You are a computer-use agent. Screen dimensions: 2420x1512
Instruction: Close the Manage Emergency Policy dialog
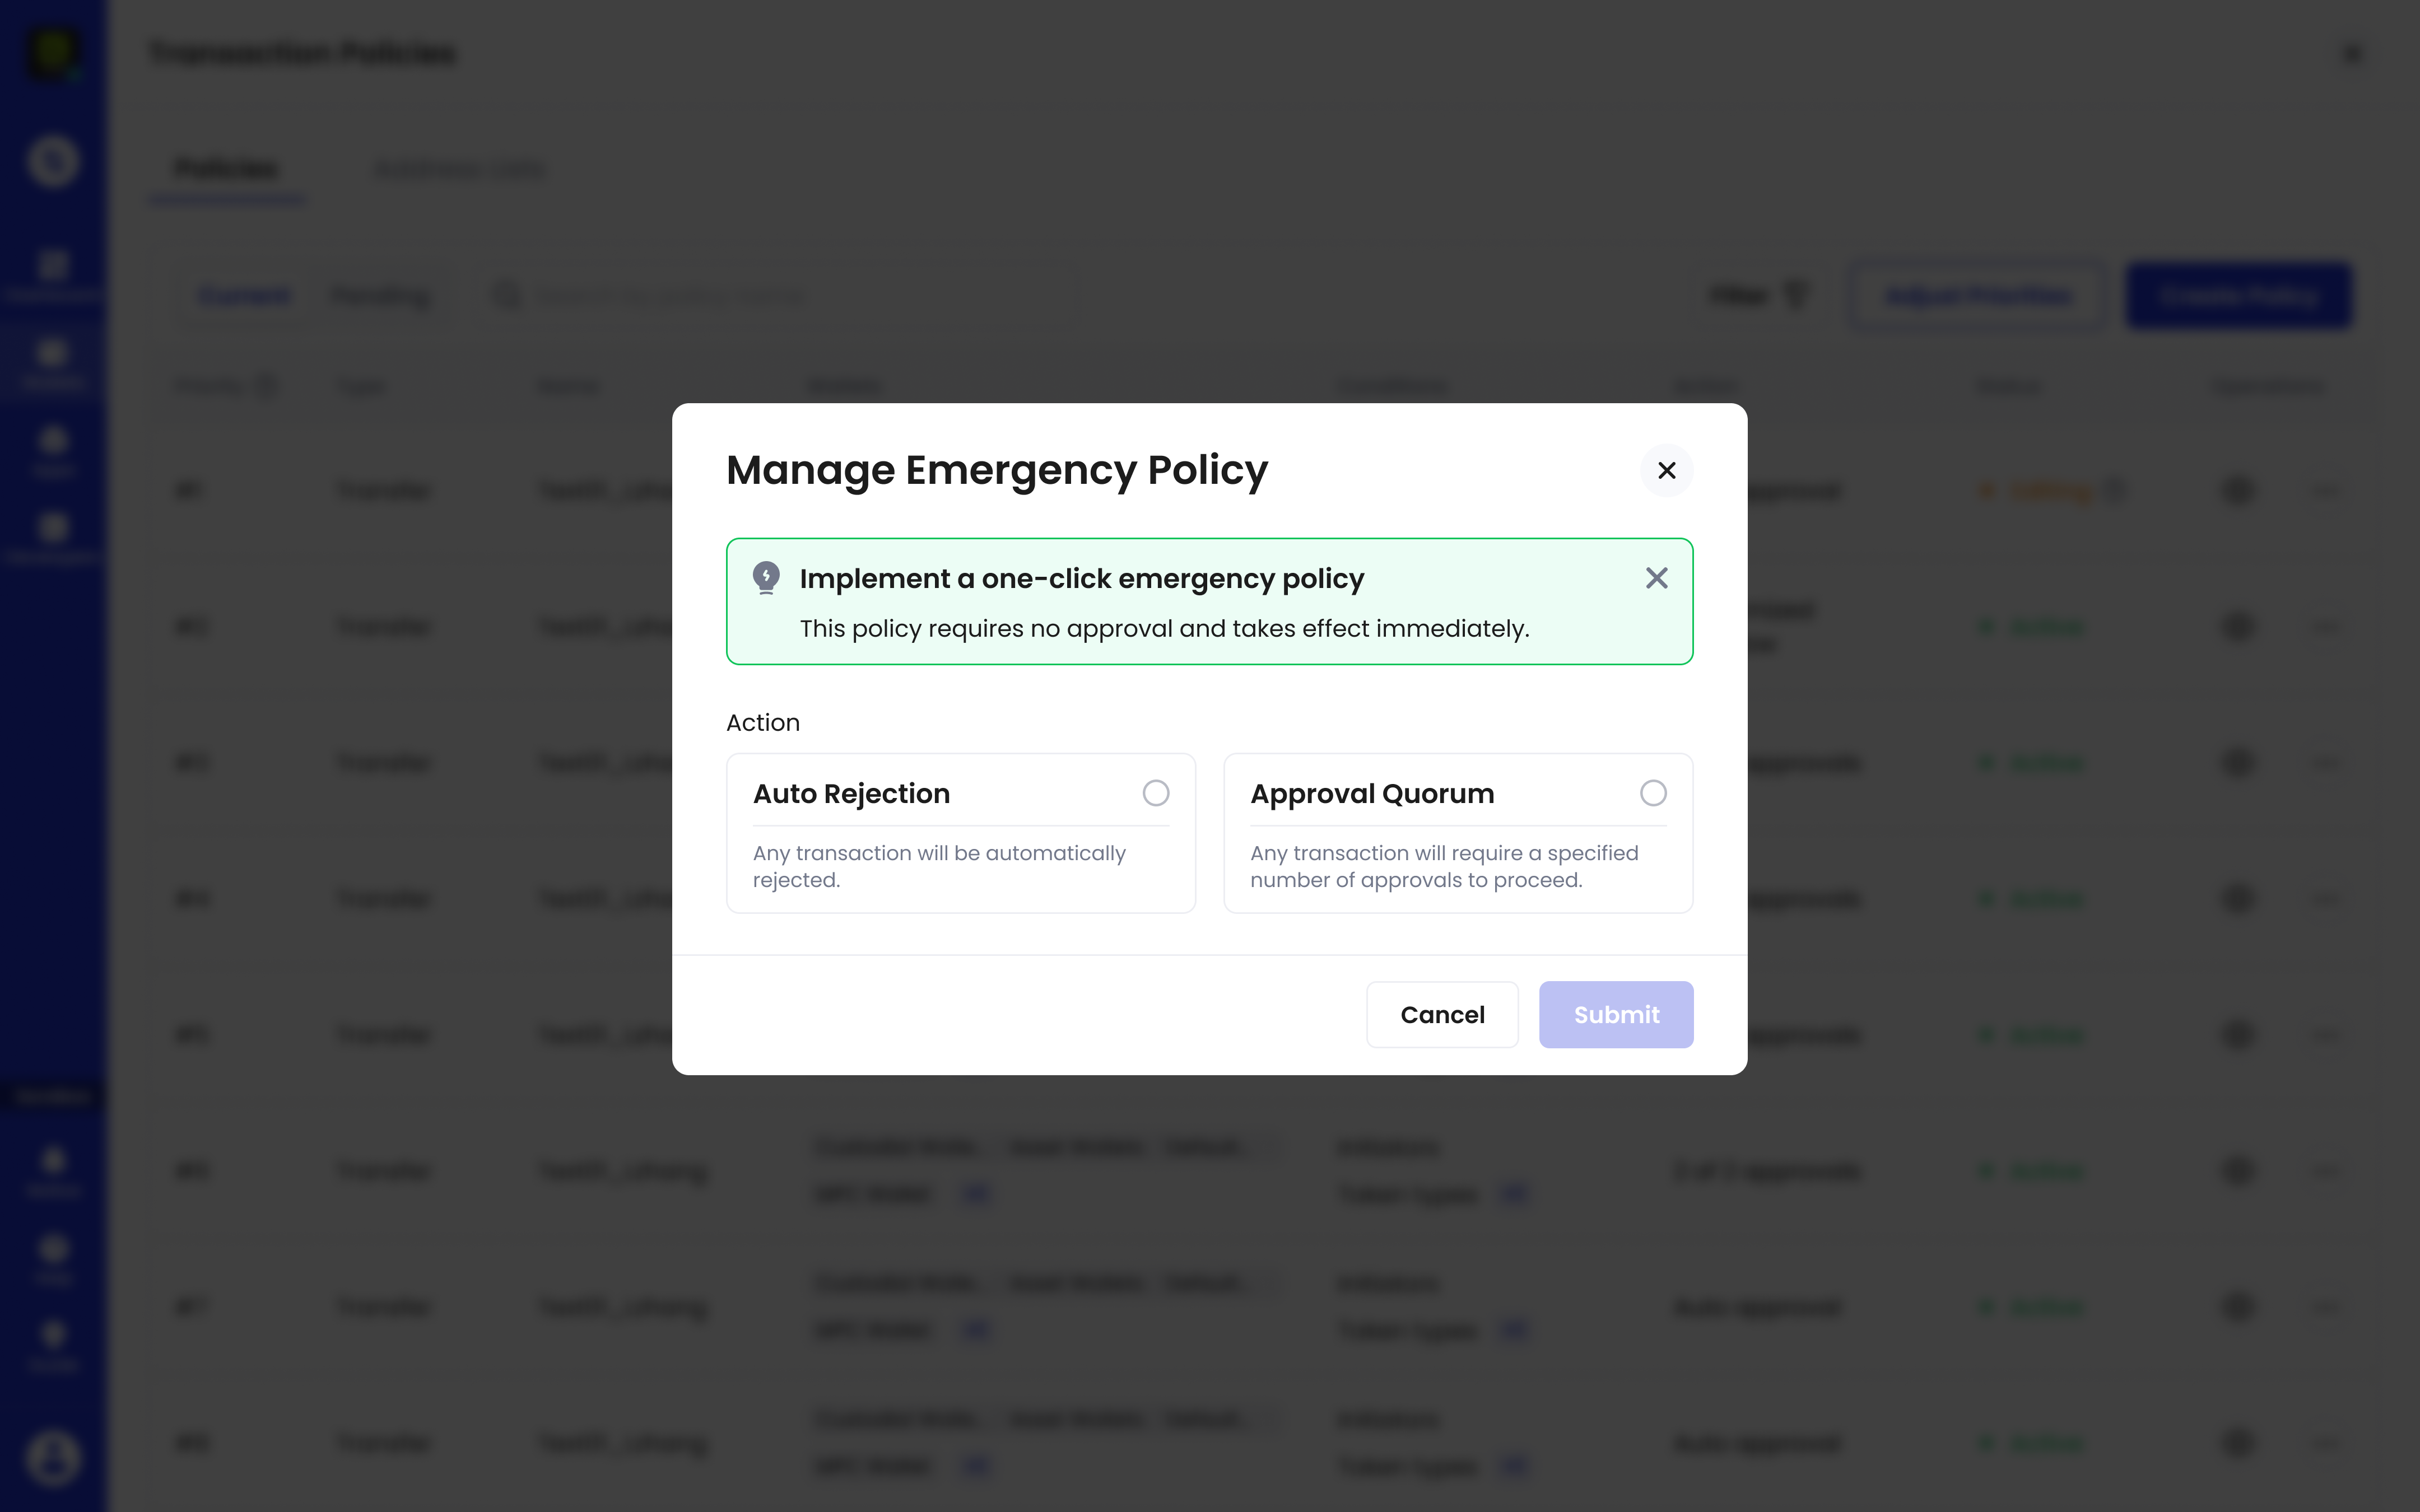(x=1666, y=470)
